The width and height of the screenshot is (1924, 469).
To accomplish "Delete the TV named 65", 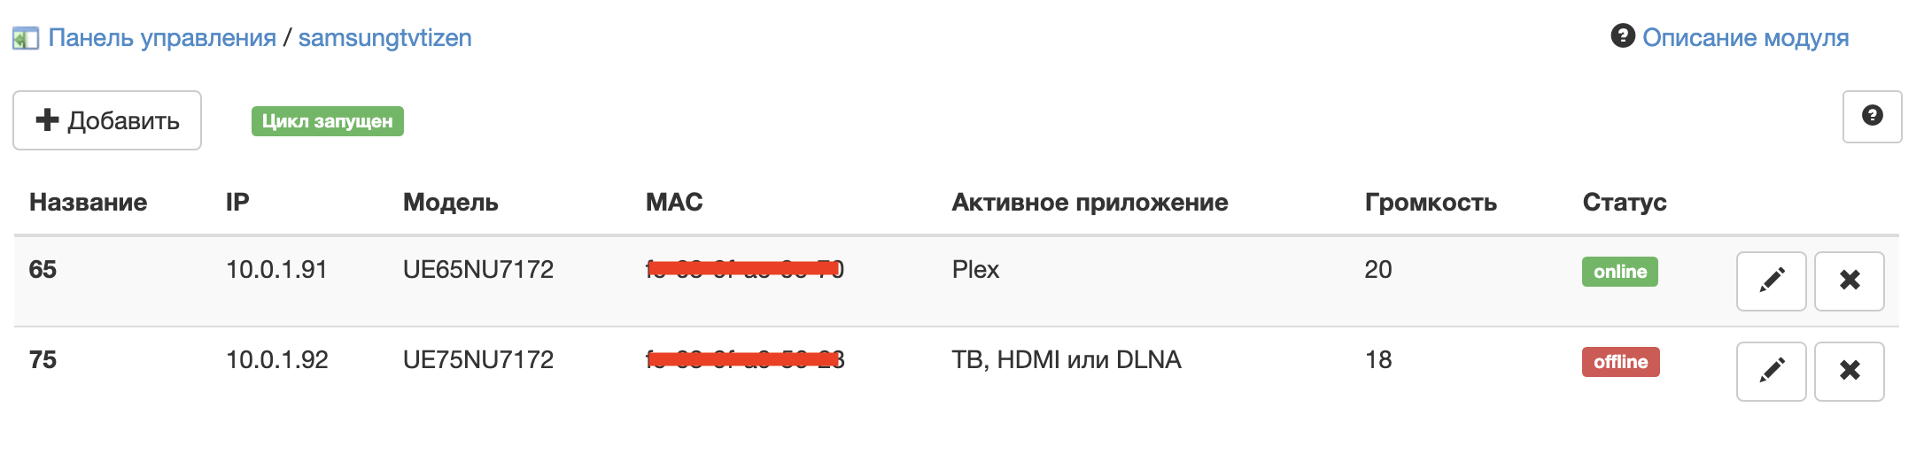I will pyautogui.click(x=1849, y=281).
